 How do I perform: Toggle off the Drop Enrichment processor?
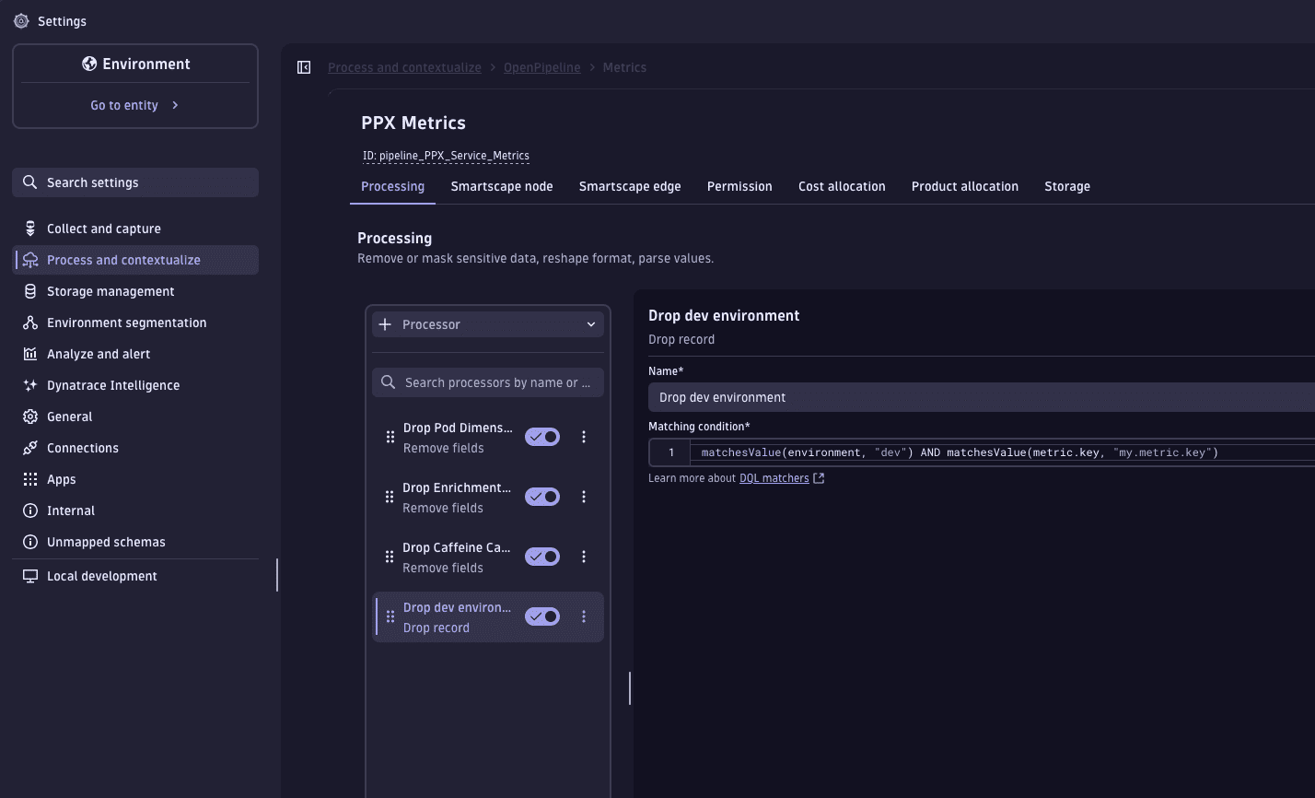point(542,496)
